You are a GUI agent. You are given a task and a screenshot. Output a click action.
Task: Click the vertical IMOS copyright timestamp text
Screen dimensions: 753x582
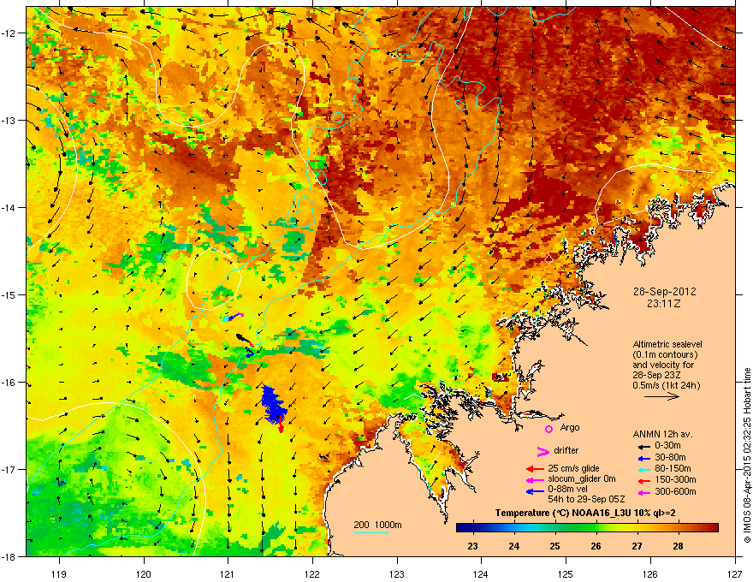coord(747,455)
